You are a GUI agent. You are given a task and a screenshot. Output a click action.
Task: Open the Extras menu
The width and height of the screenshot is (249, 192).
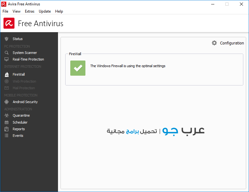[x=30, y=11]
